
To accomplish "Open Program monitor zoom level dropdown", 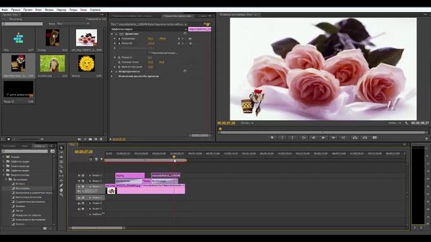I will 247,123.
